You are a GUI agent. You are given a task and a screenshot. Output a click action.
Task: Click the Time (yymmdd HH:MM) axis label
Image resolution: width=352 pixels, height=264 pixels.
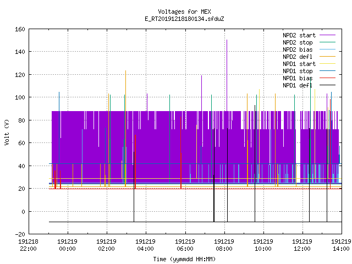(x=184, y=259)
